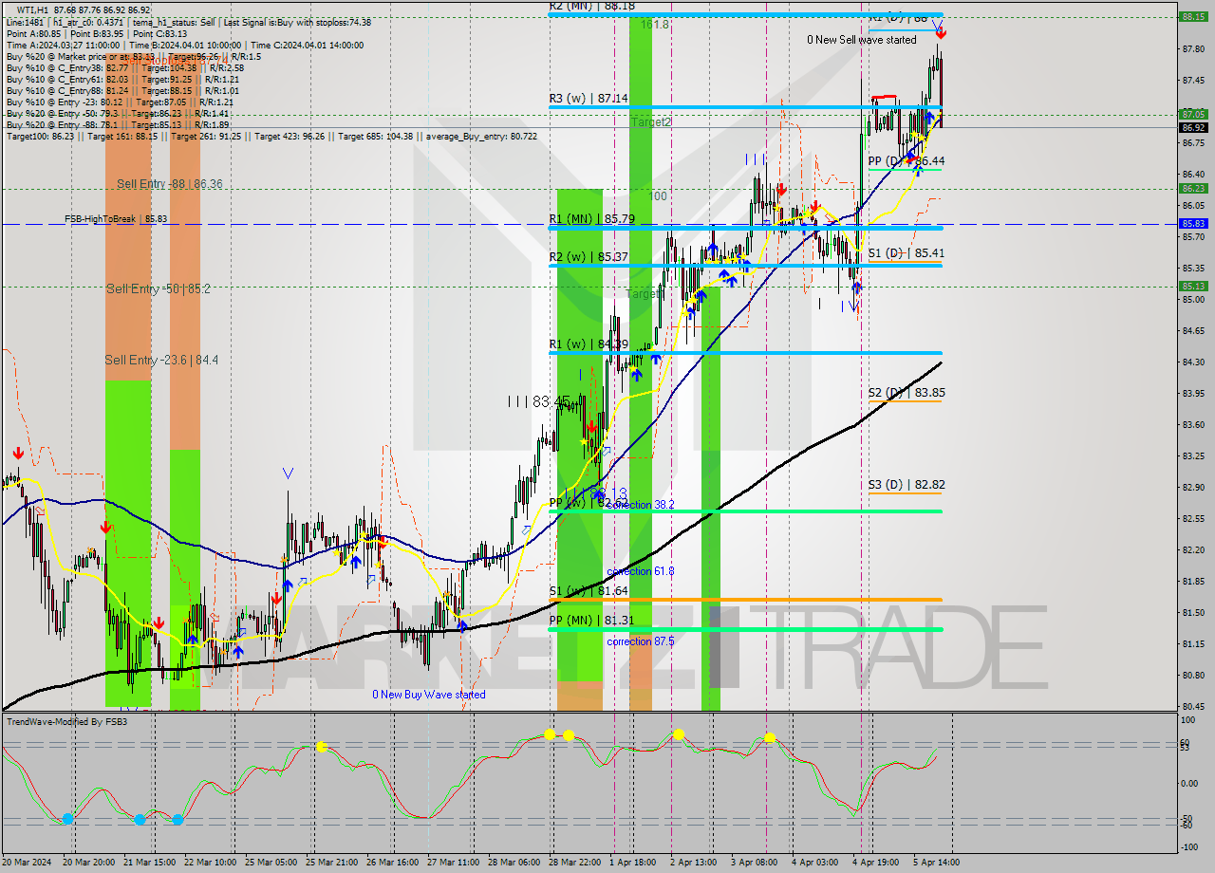The image size is (1215, 873).
Task: Click the red sell arrow above the latest candle
Action: coord(941,34)
